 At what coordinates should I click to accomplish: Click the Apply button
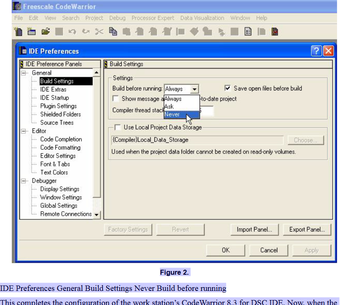[x=312, y=250]
